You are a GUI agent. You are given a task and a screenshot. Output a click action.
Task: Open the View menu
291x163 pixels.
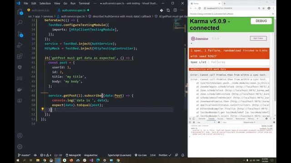pos(57,3)
